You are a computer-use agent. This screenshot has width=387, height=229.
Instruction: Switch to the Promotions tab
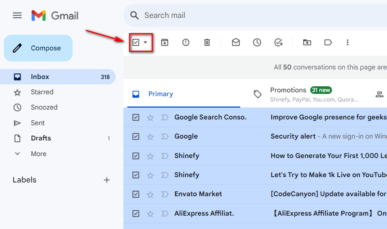pos(306,94)
